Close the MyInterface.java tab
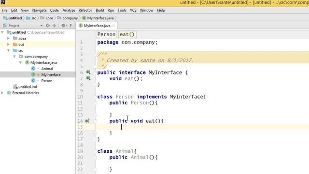 (x=113, y=26)
